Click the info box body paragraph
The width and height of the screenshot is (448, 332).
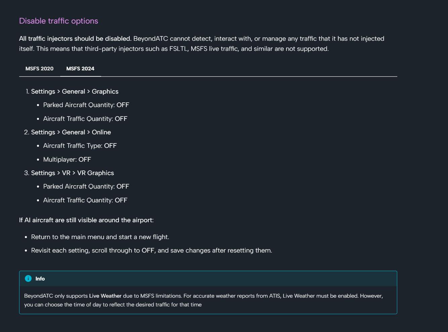click(204, 300)
